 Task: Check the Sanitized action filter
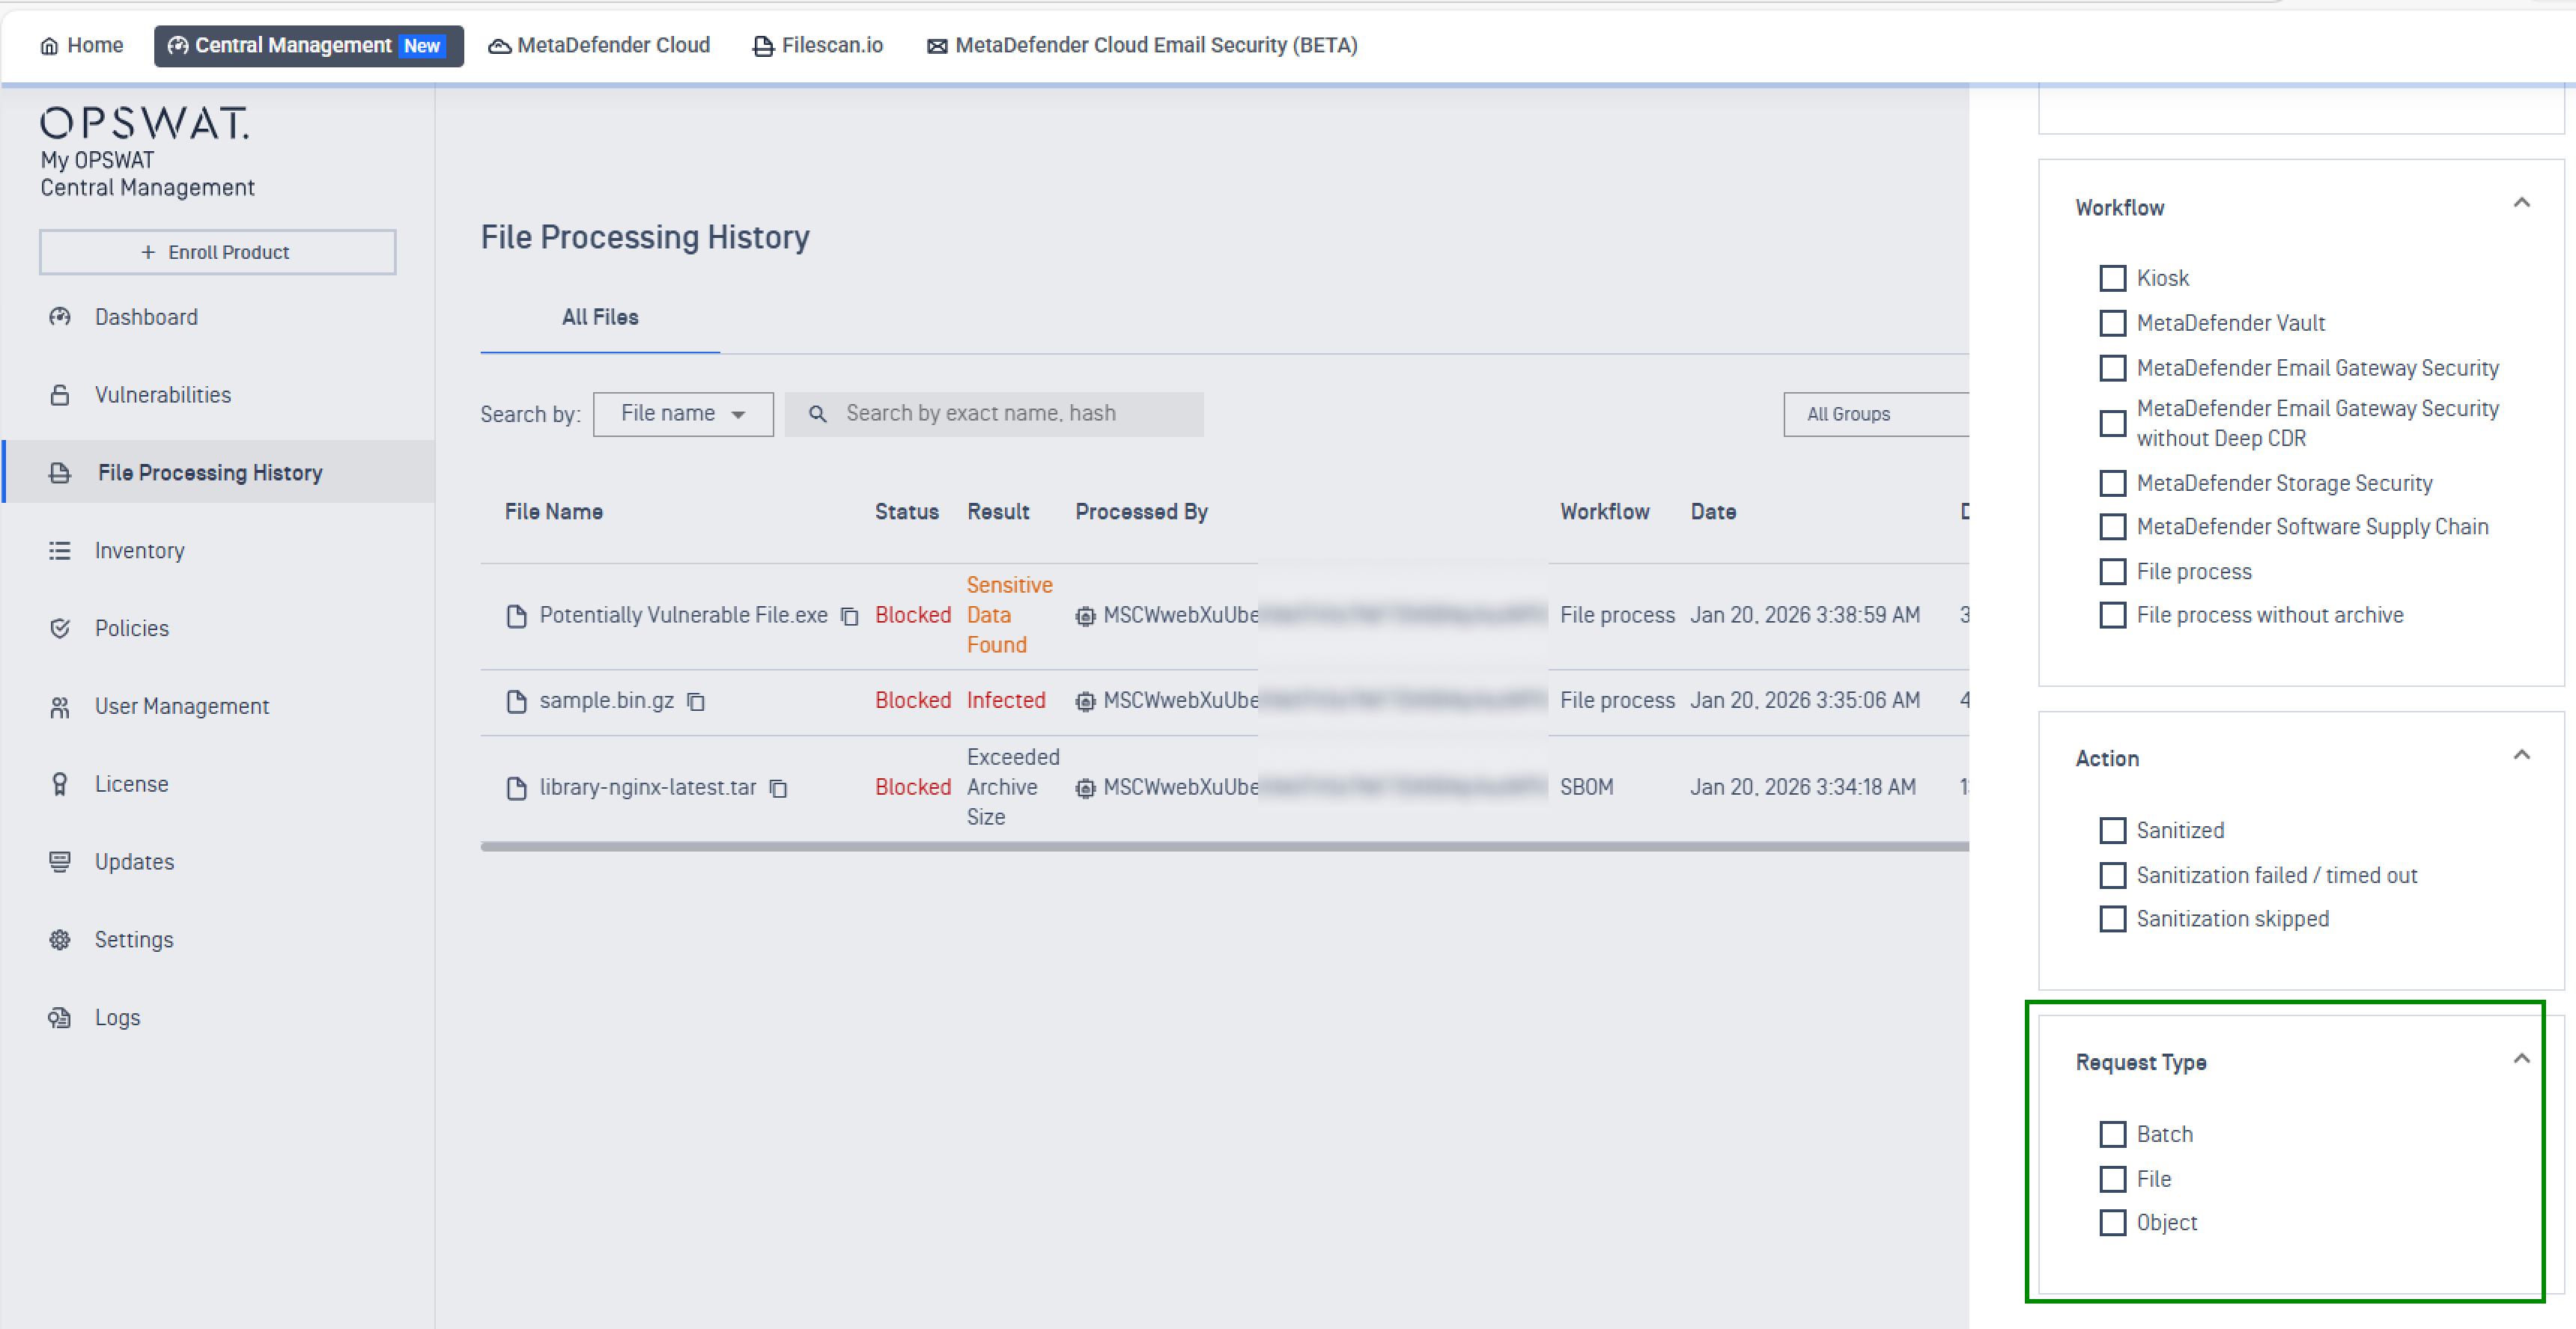(2112, 831)
